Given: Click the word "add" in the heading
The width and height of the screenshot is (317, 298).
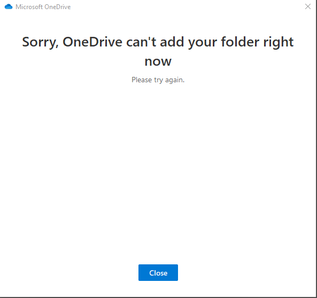Looking at the screenshot, I should [172, 42].
